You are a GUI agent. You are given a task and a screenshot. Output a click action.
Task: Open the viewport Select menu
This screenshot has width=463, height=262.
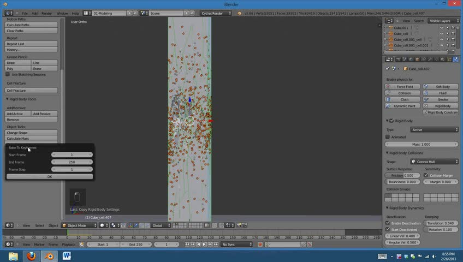pos(39,225)
